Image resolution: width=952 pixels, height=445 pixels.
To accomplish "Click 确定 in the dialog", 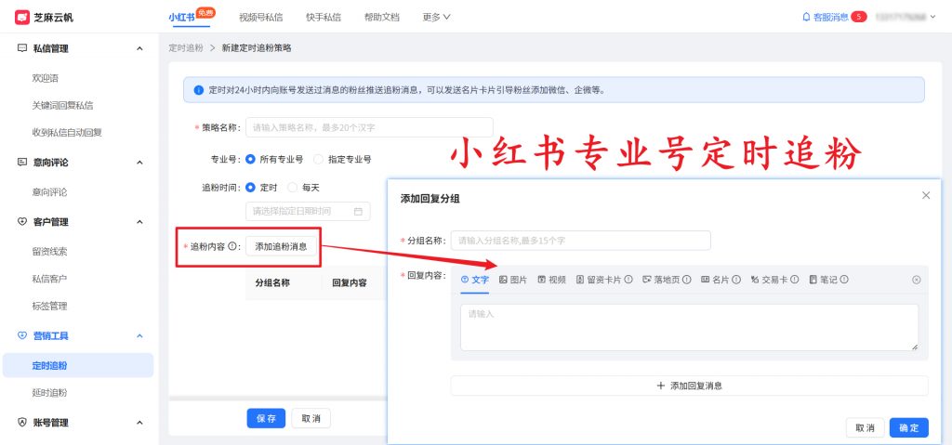I will [909, 428].
